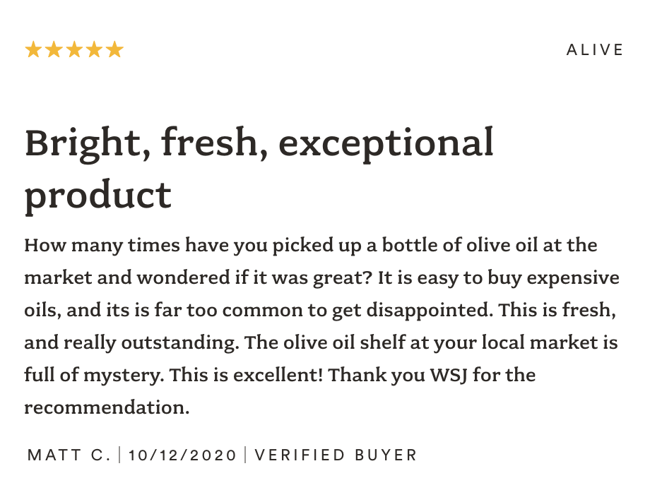
Task: Click the first gold rating star
Action: [34, 49]
